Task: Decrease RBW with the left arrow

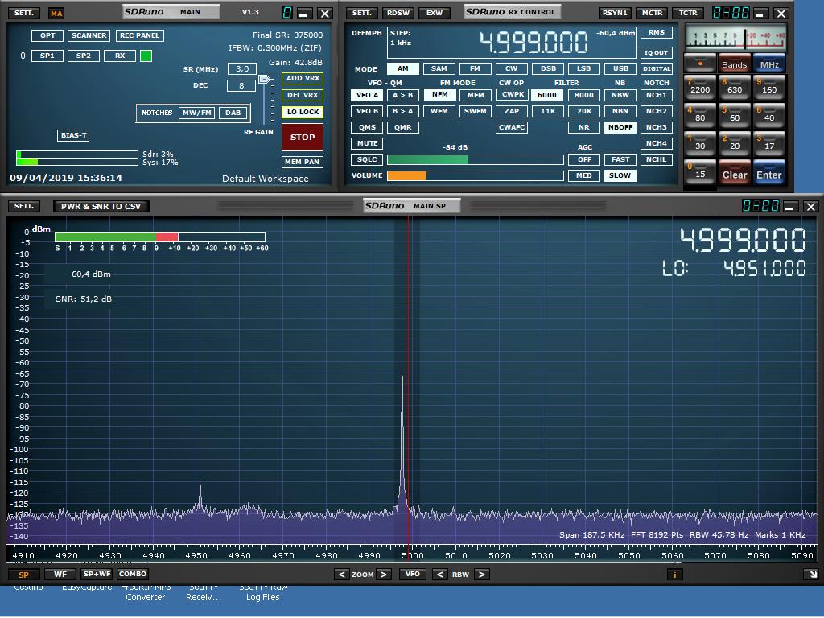Action: [x=440, y=575]
